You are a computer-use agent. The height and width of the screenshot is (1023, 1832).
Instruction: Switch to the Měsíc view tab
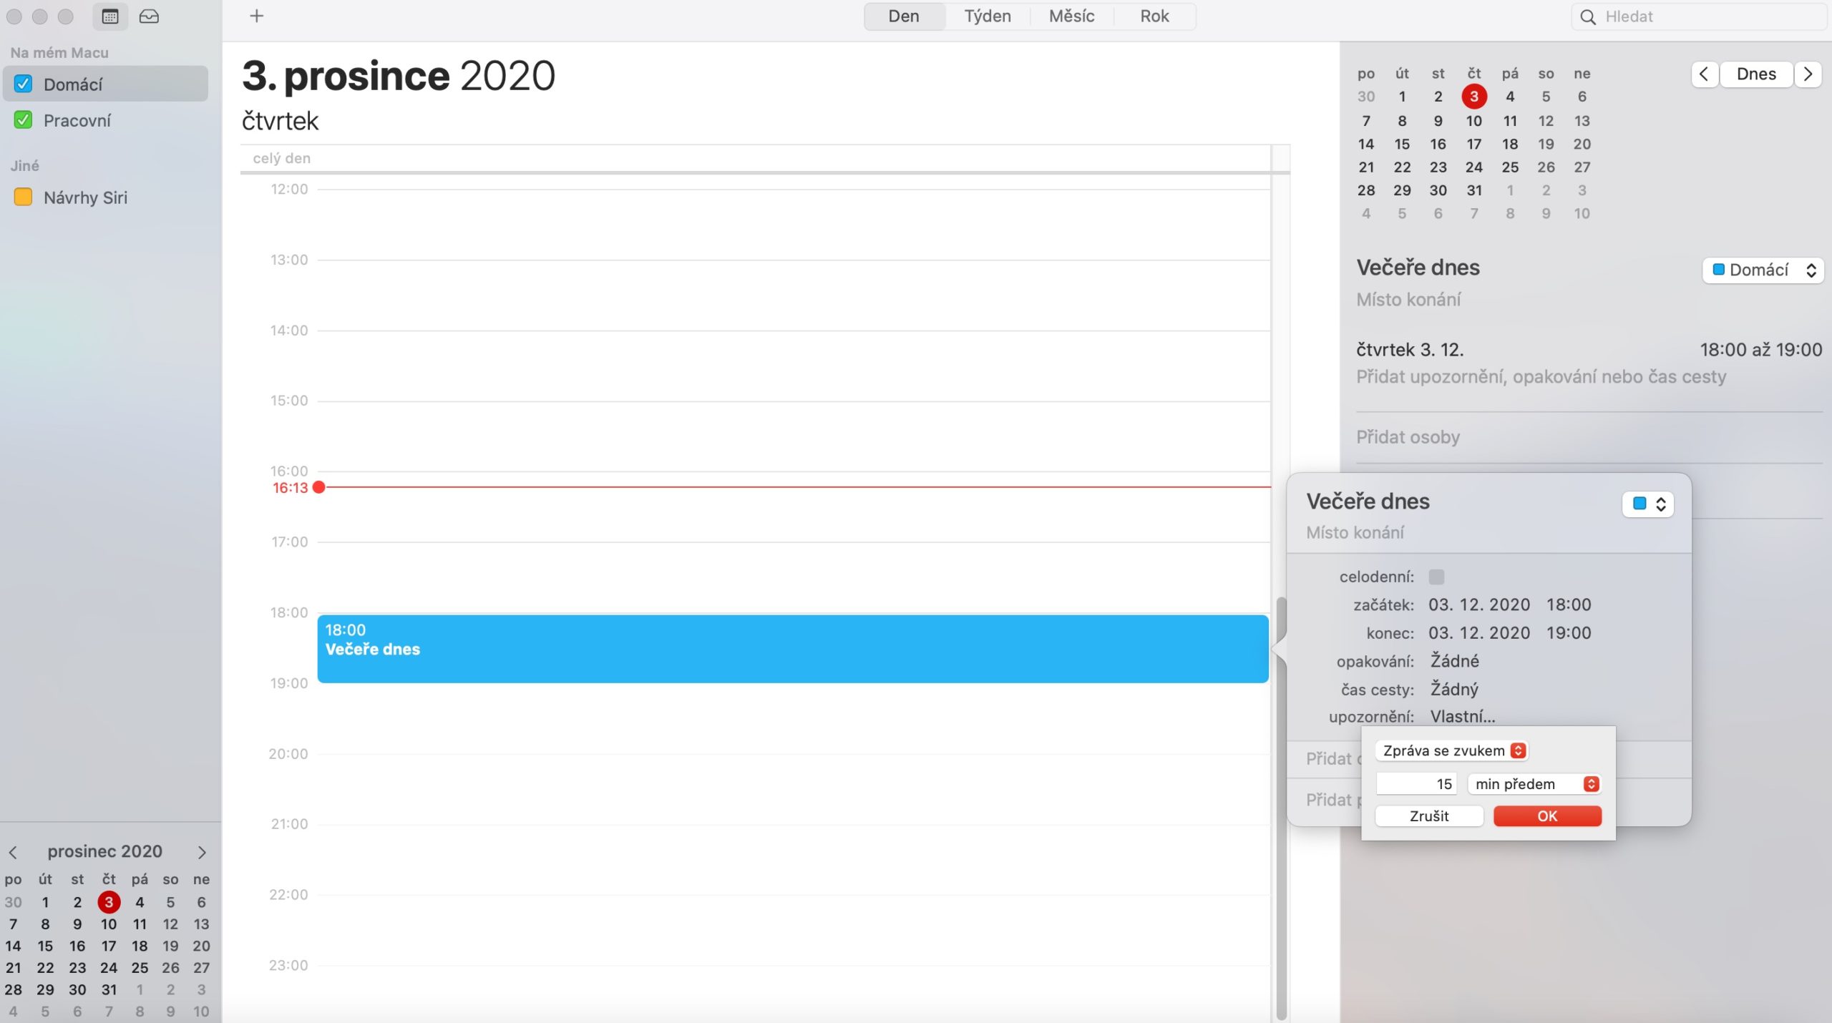click(1071, 16)
